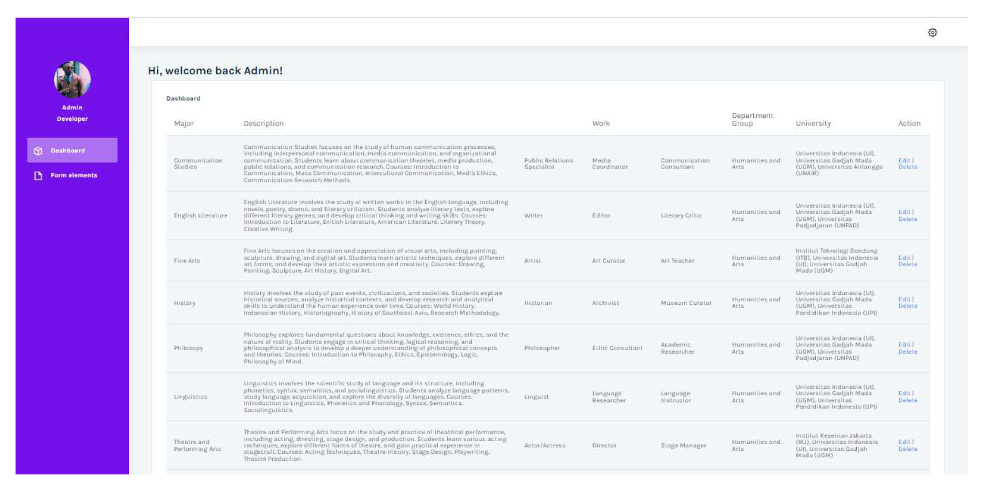Delete the Linguistics major row
Image resolution: width=988 pixels, height=498 pixels.
[907, 400]
